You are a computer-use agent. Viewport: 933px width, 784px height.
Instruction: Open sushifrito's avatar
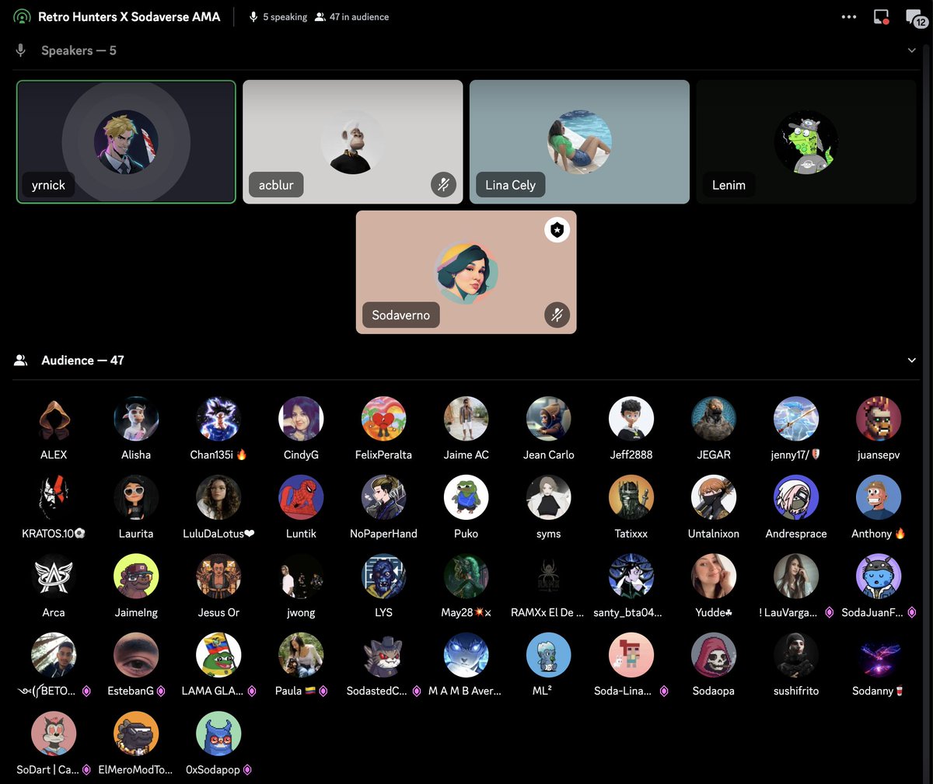pyautogui.click(x=795, y=654)
